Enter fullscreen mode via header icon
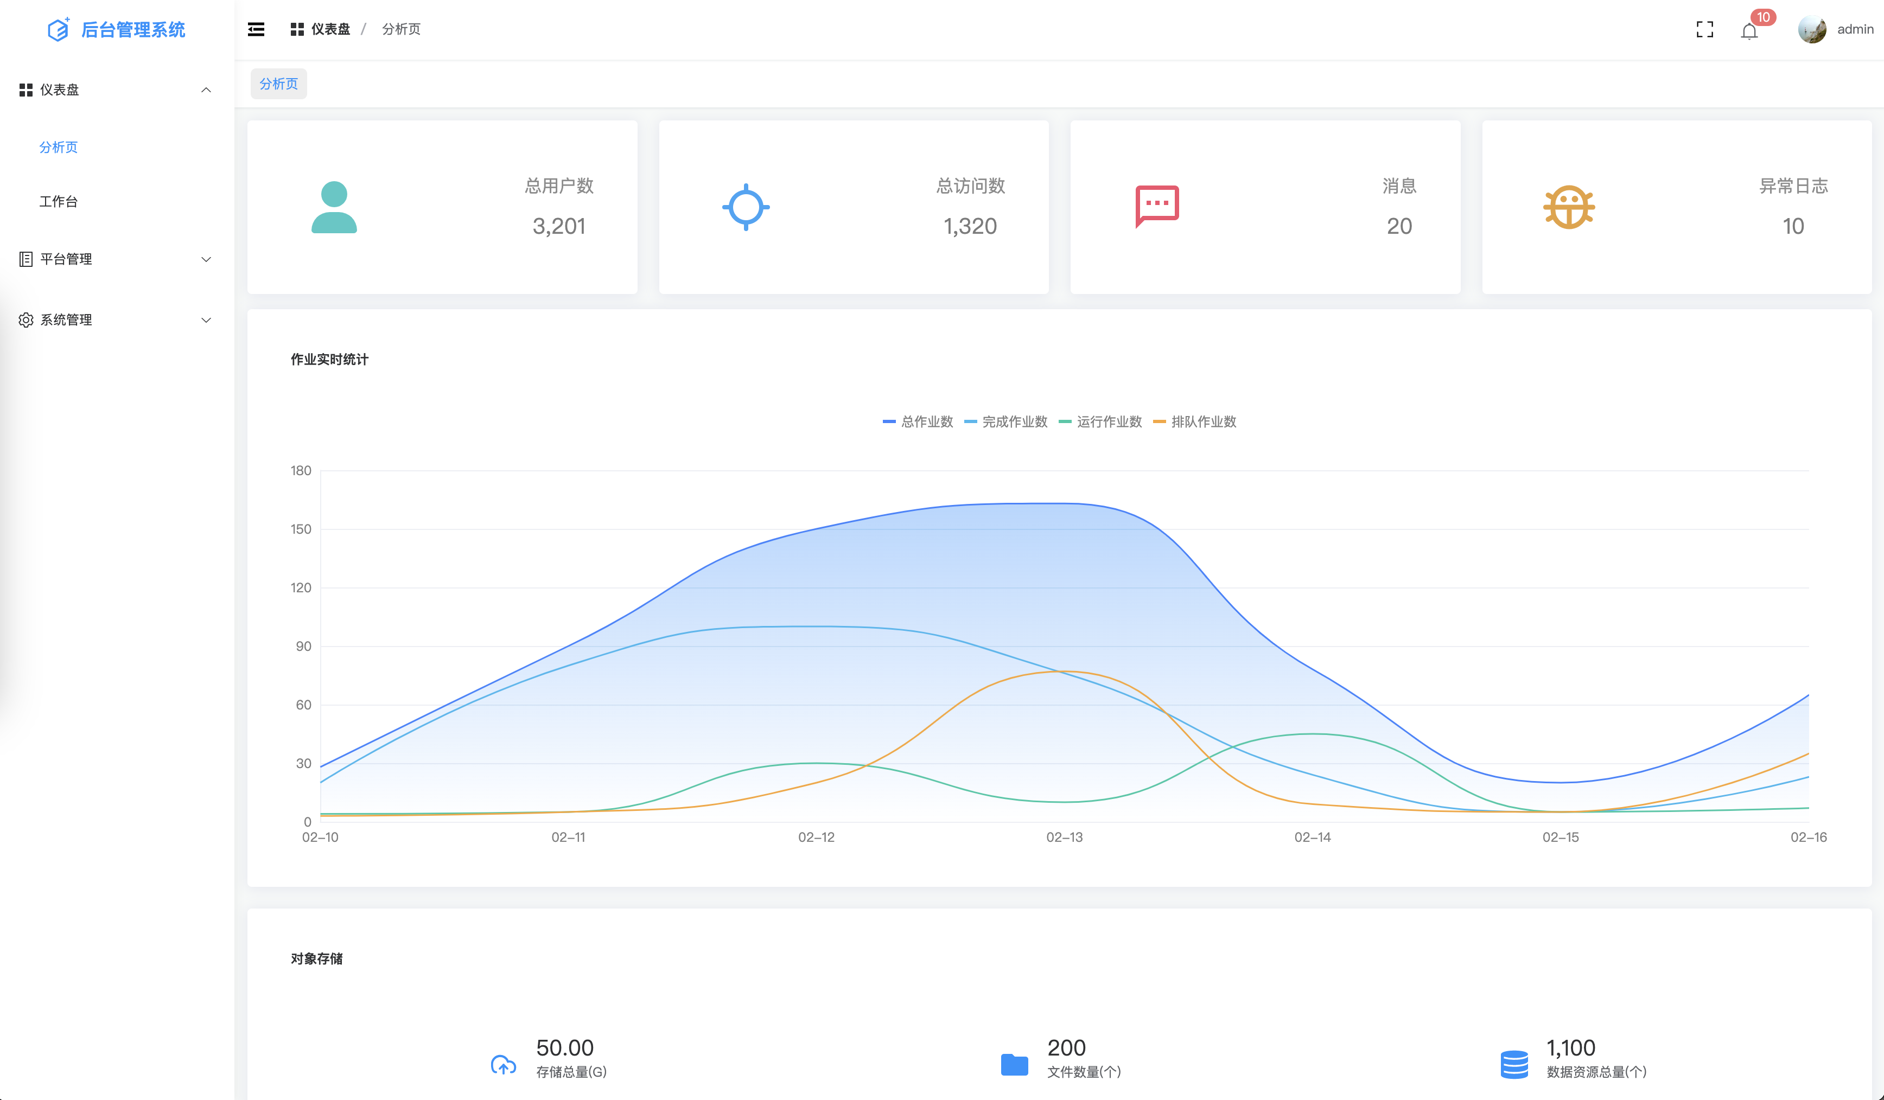The width and height of the screenshot is (1884, 1100). coord(1704,29)
